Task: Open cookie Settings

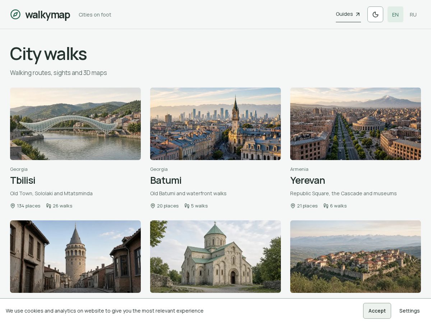Action: pyautogui.click(x=409, y=311)
